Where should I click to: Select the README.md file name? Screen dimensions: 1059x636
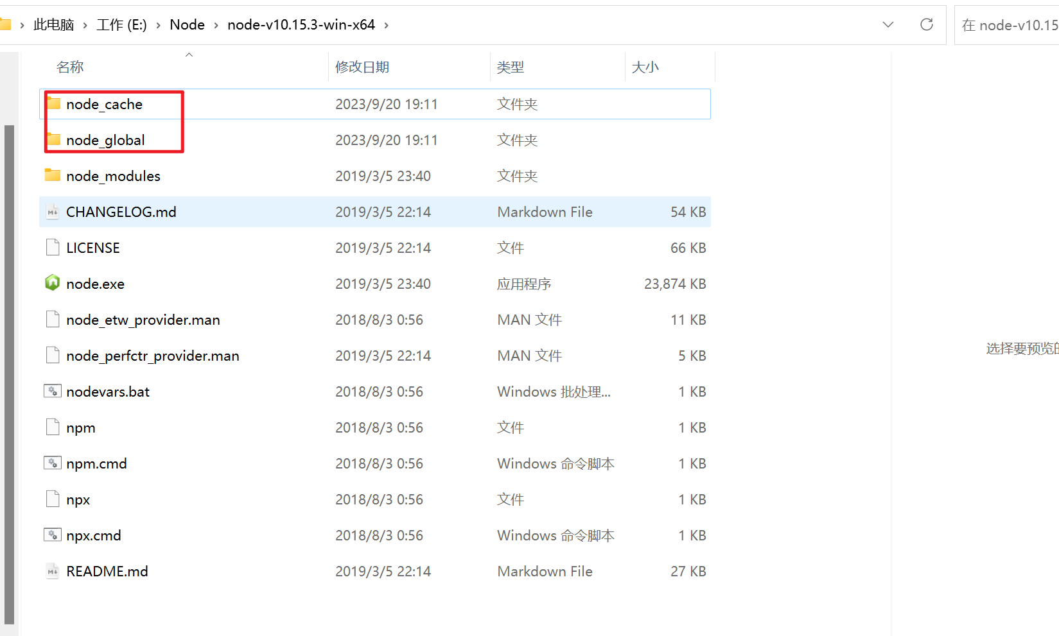(107, 571)
